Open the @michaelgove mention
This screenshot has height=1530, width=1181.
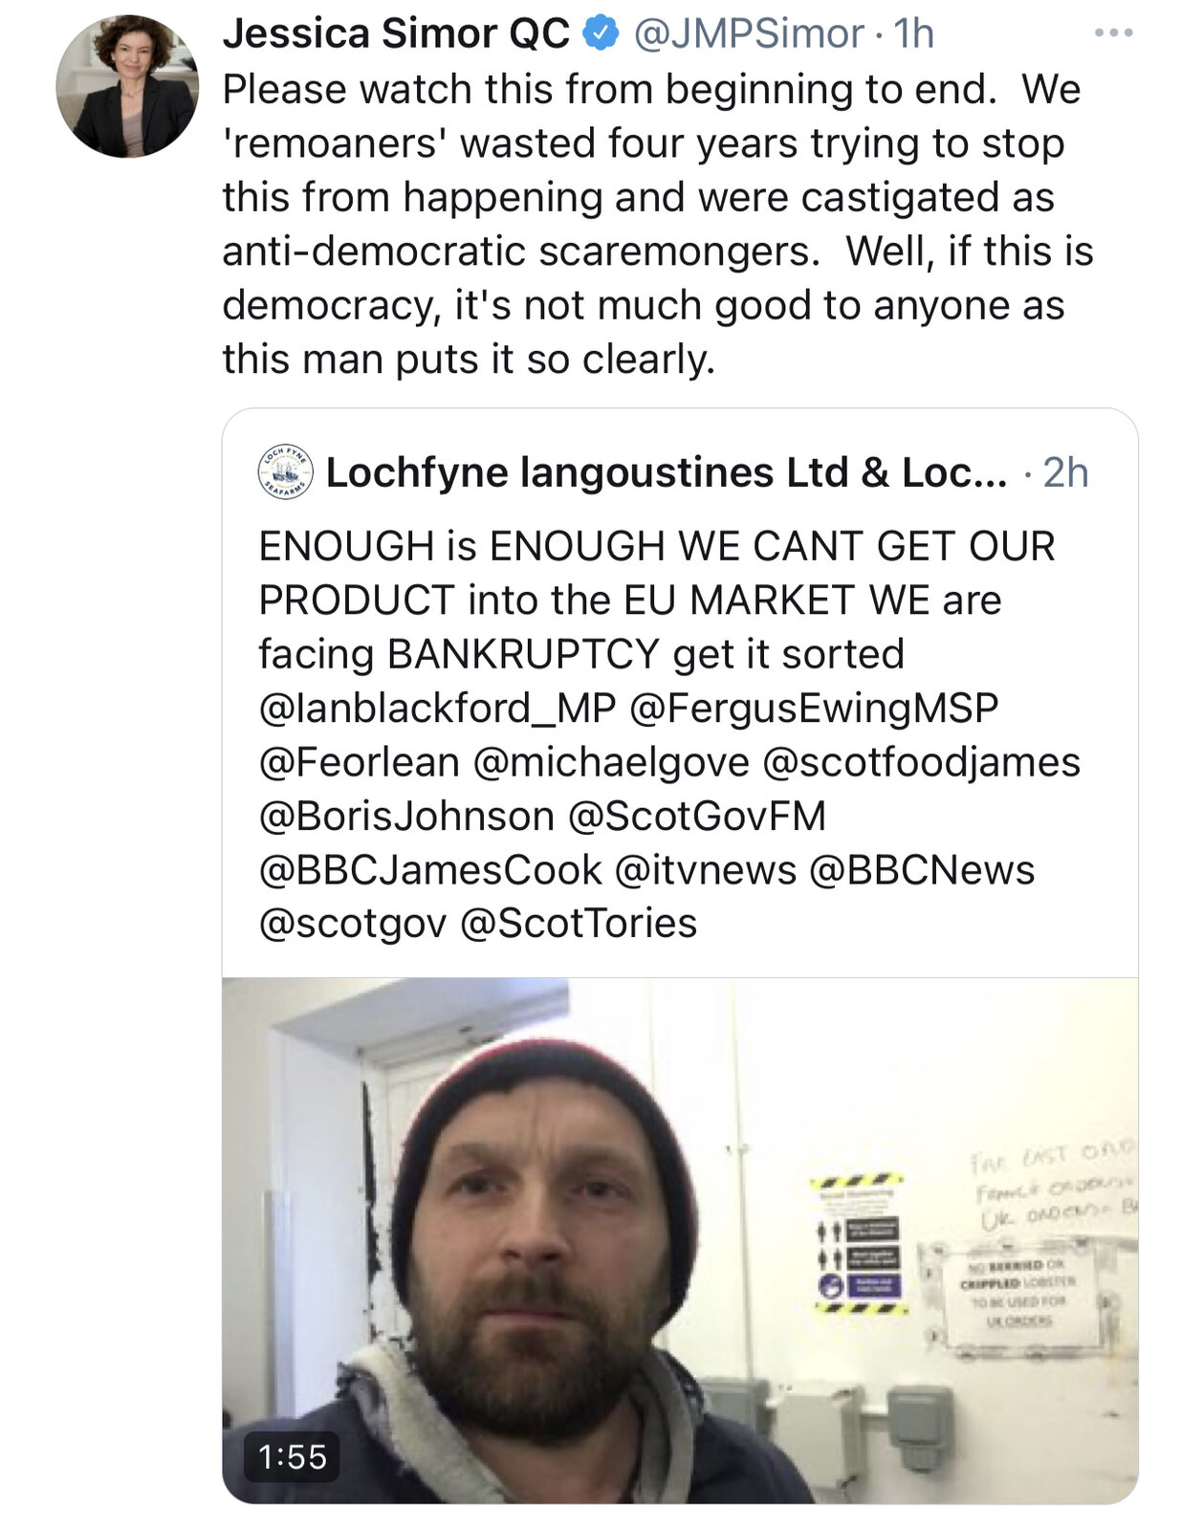tap(611, 763)
